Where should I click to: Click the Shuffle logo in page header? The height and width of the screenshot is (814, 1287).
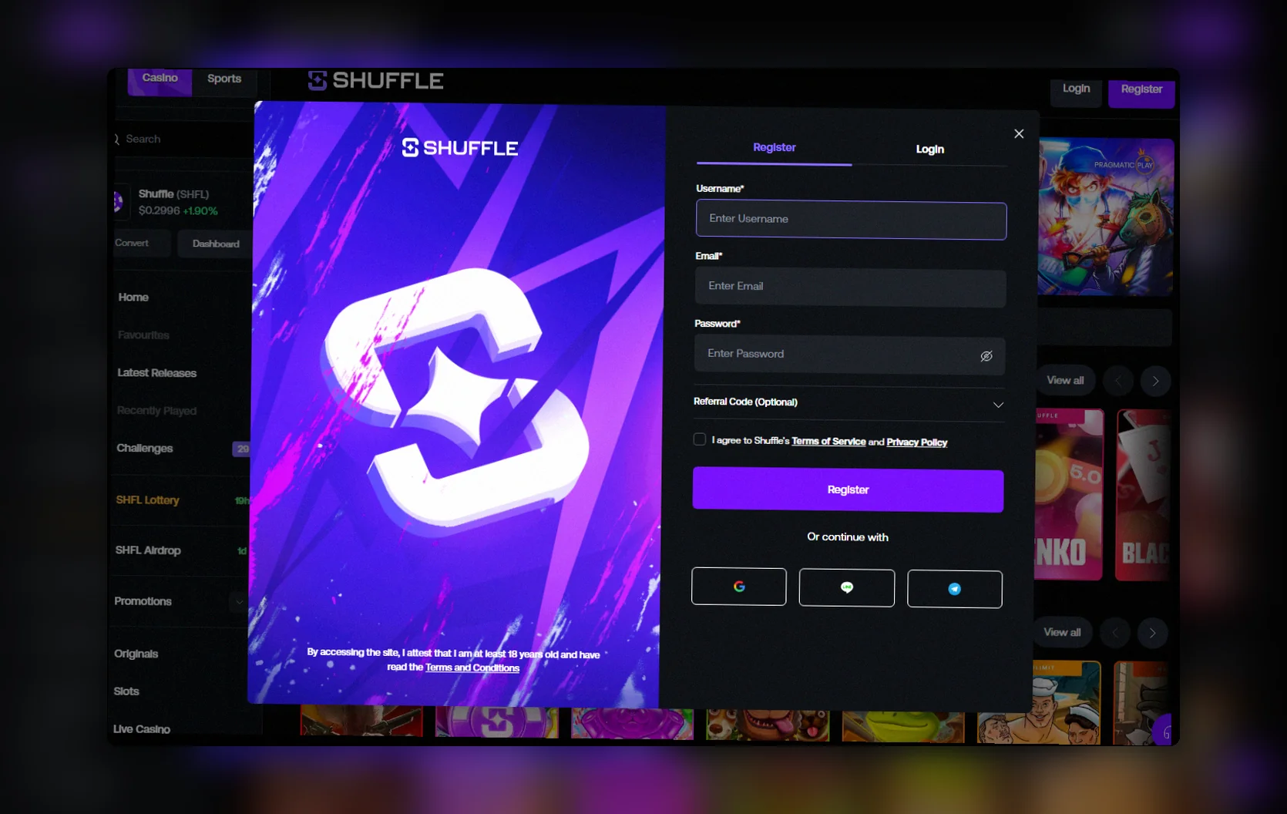click(375, 81)
